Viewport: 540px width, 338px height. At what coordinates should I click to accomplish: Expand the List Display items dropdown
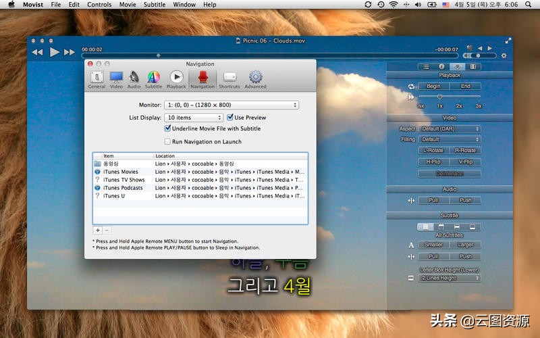pos(192,118)
